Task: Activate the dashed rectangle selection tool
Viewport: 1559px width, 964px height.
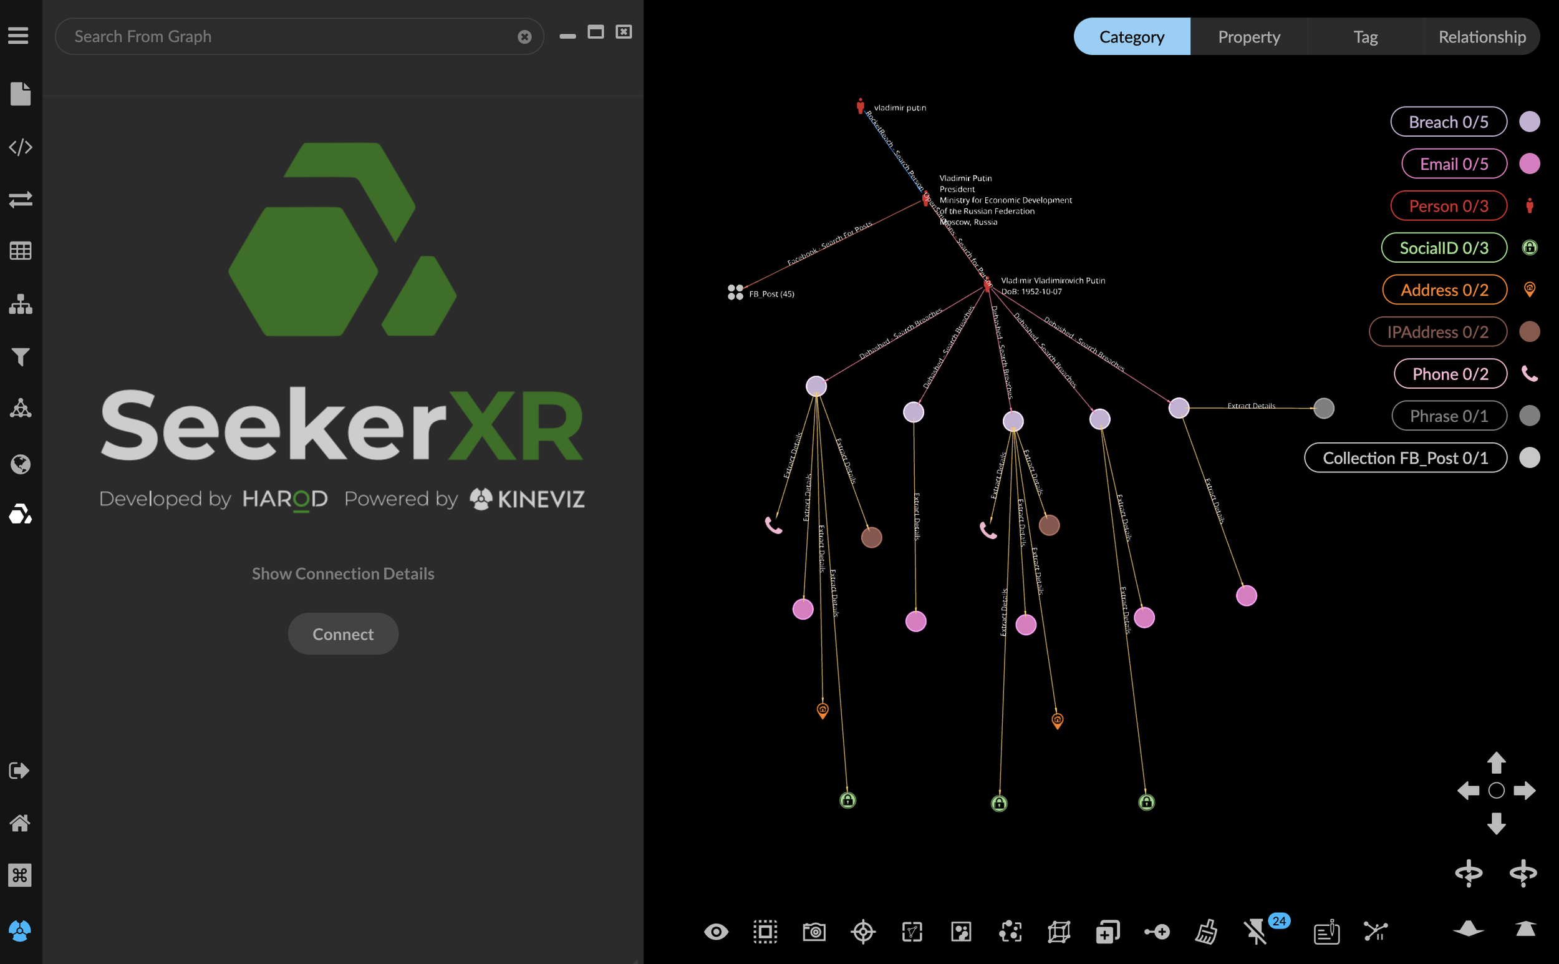Action: (x=765, y=932)
